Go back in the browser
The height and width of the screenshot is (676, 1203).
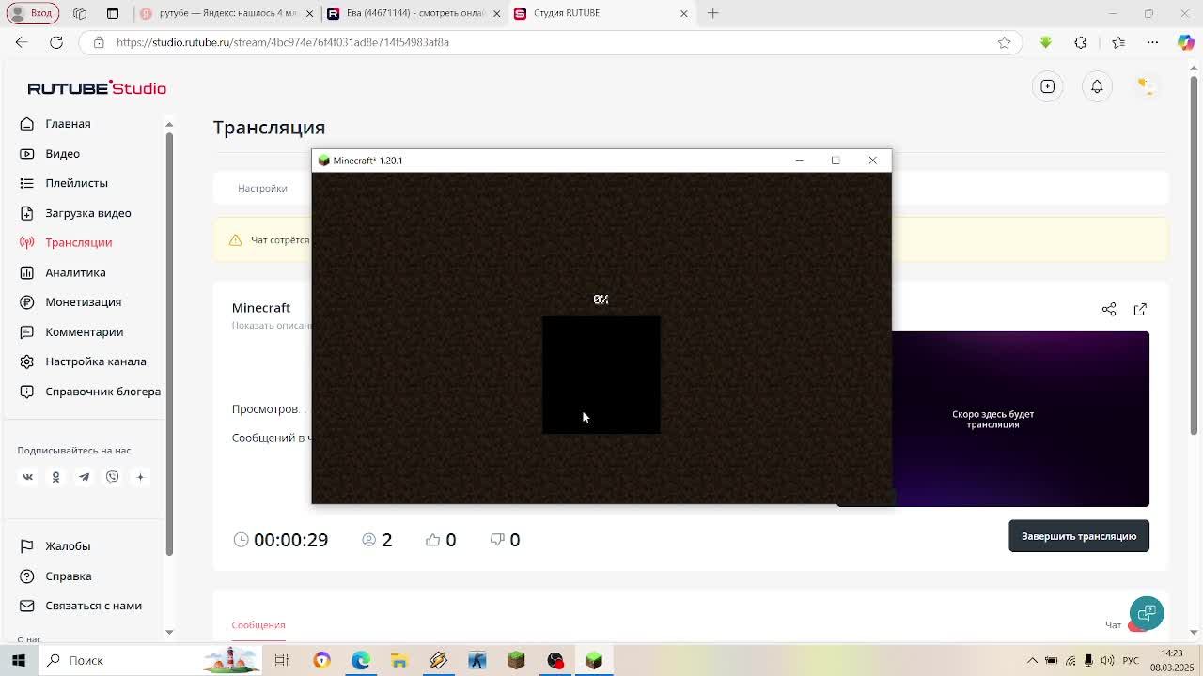point(22,42)
